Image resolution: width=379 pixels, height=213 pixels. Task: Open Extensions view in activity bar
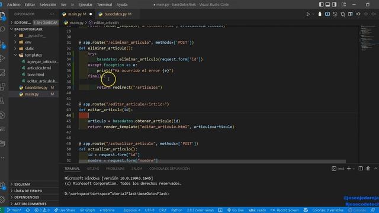click(2, 86)
